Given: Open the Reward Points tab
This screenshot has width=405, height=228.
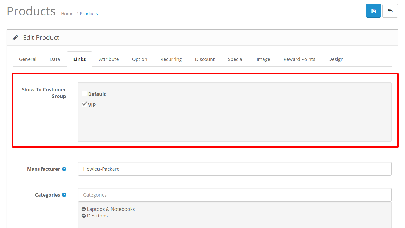Looking at the screenshot, I should pos(299,59).
